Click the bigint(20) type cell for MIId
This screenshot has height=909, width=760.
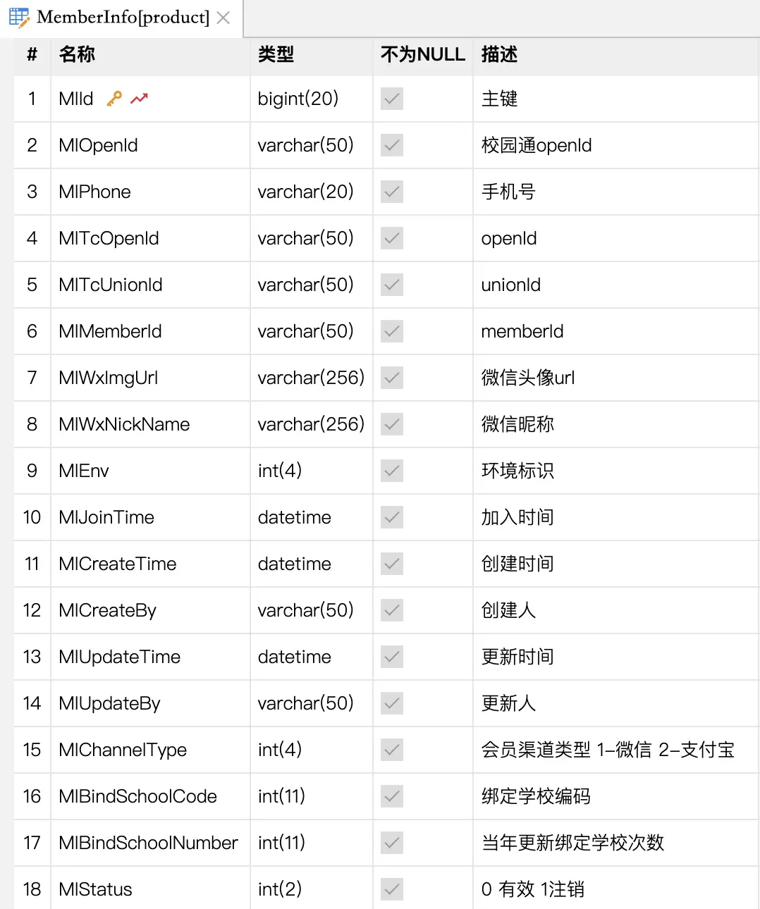point(298,99)
